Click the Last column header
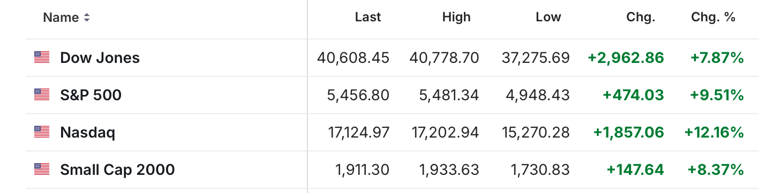 pos(368,17)
